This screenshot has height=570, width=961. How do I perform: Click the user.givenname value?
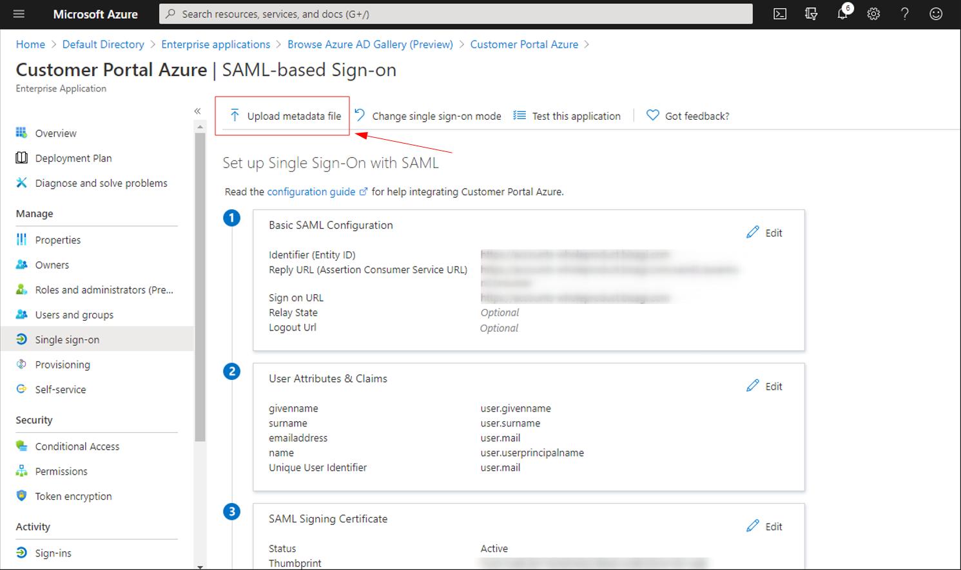coord(516,409)
